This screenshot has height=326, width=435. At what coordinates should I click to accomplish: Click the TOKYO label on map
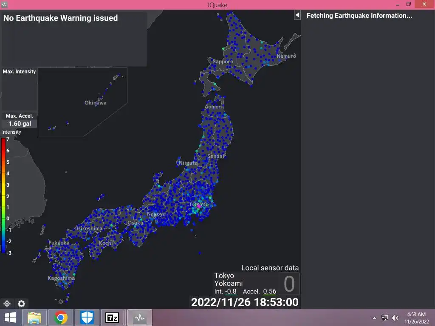click(198, 205)
